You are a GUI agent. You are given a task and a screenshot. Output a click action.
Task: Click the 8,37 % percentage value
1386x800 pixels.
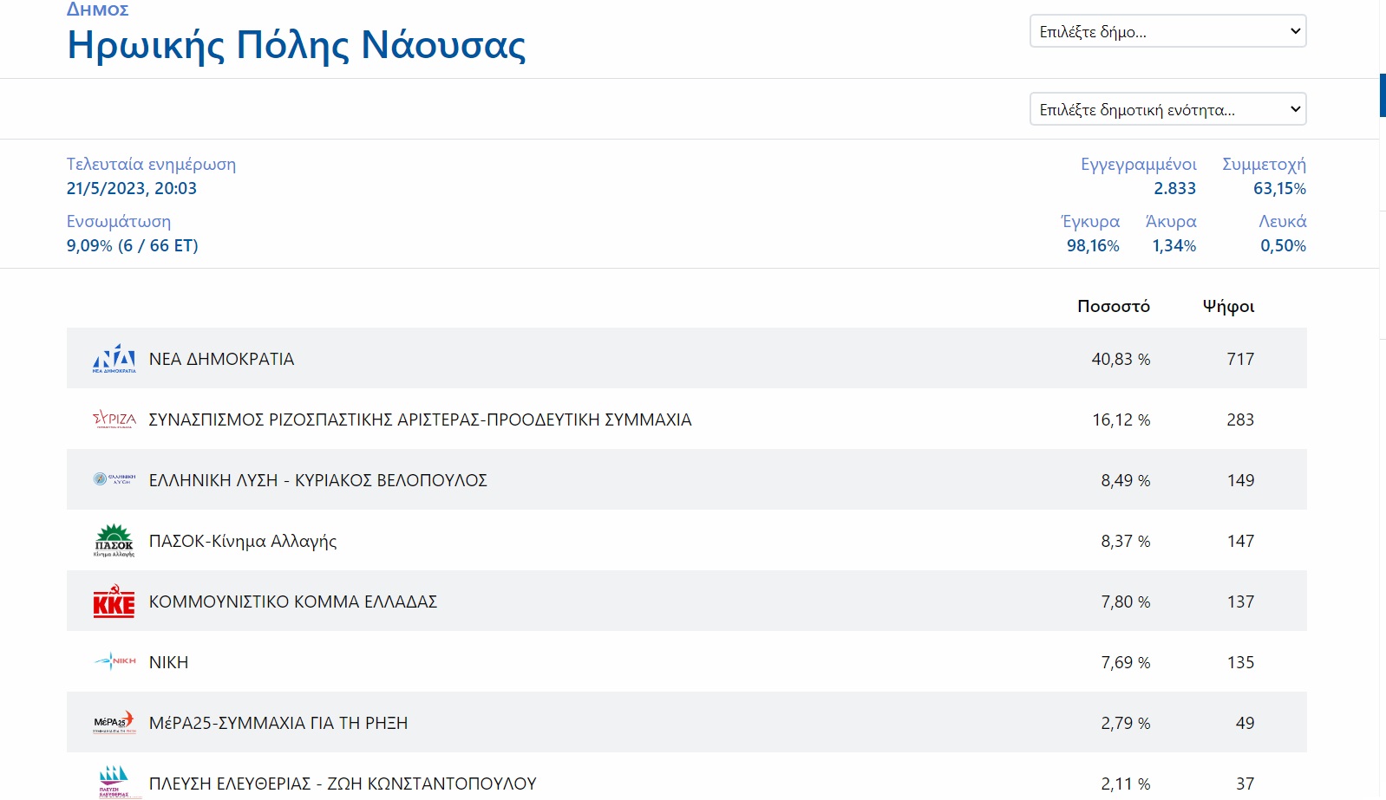click(1126, 541)
